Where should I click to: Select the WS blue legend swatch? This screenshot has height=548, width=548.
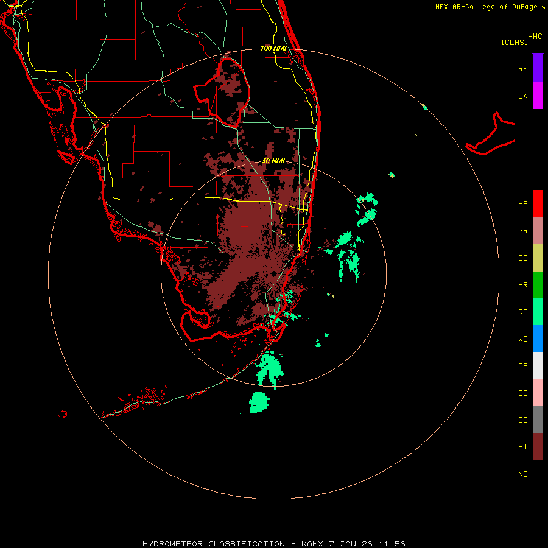[x=538, y=339]
